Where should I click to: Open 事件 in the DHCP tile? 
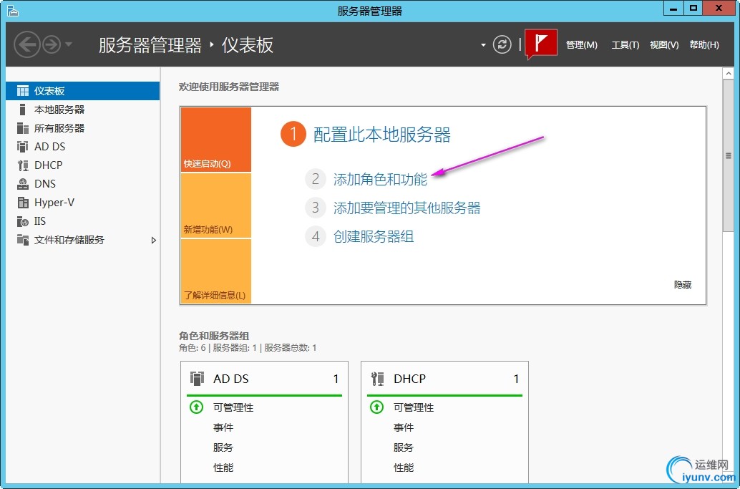[404, 427]
